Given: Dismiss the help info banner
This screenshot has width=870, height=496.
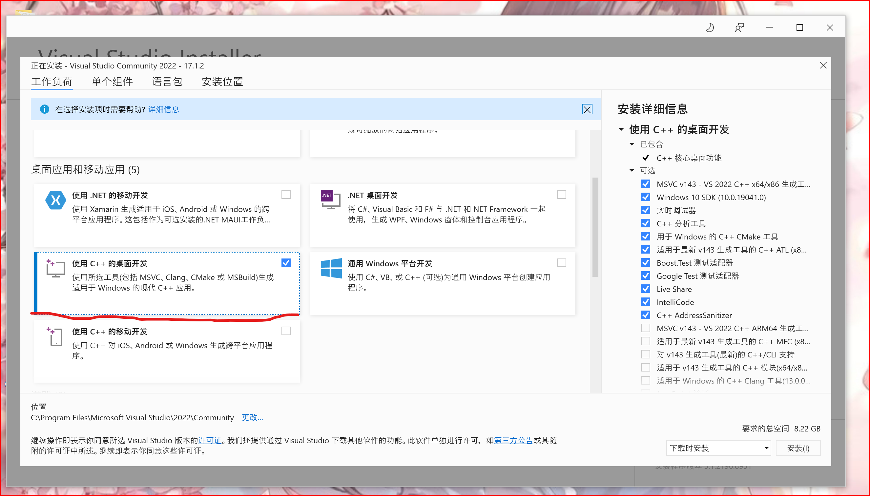Looking at the screenshot, I should (587, 109).
